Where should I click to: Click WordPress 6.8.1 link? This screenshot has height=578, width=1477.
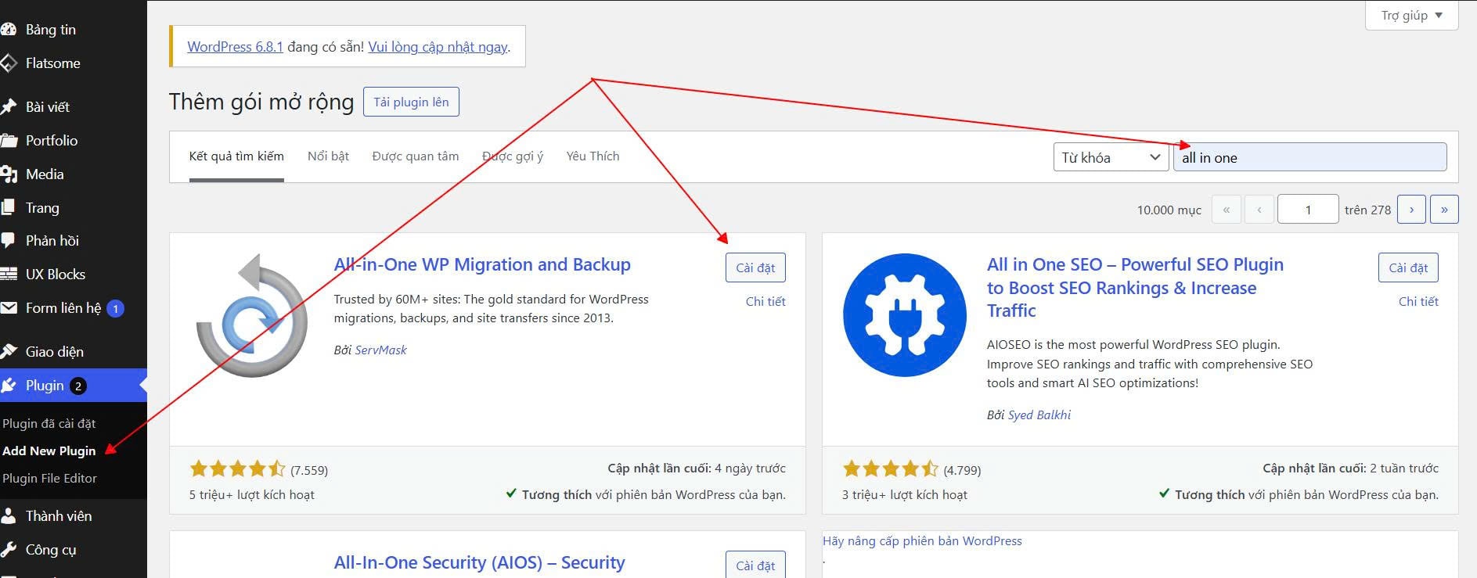coord(235,47)
